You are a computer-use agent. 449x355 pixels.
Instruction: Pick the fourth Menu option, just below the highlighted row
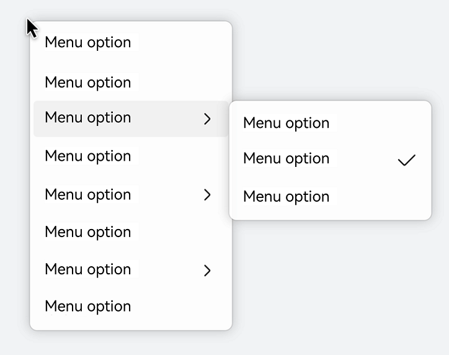(x=131, y=156)
